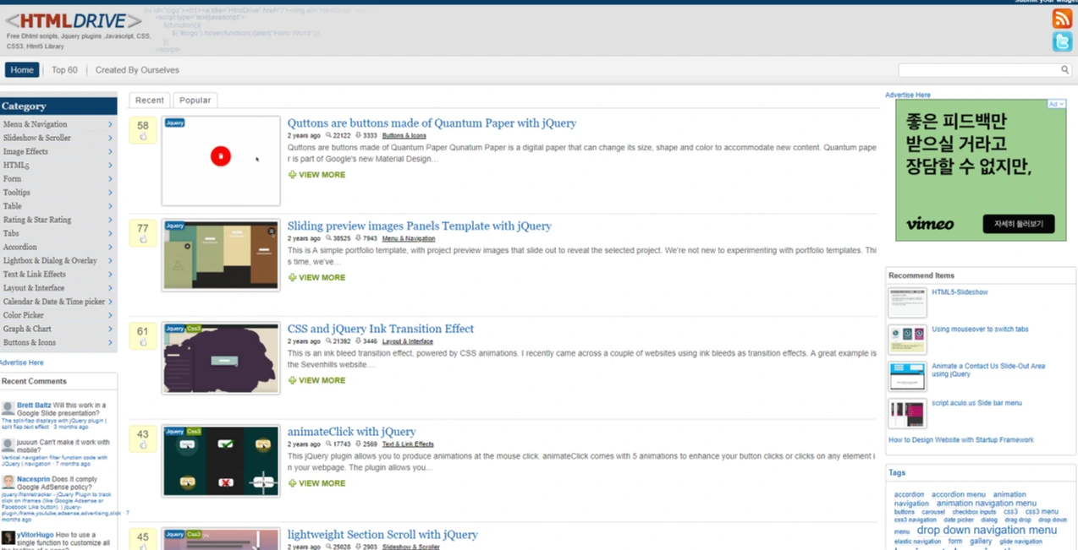Open the animateClick post thumbnail
This screenshot has height=550, width=1078.
pyautogui.click(x=221, y=461)
